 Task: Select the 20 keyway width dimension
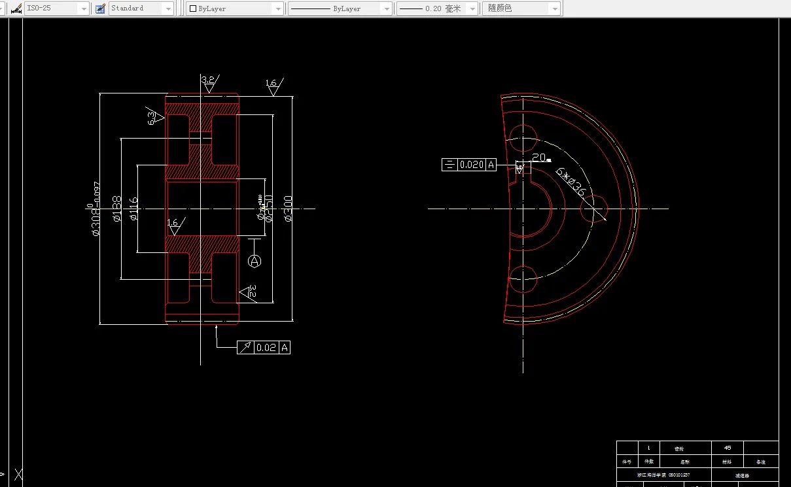pyautogui.click(x=540, y=157)
